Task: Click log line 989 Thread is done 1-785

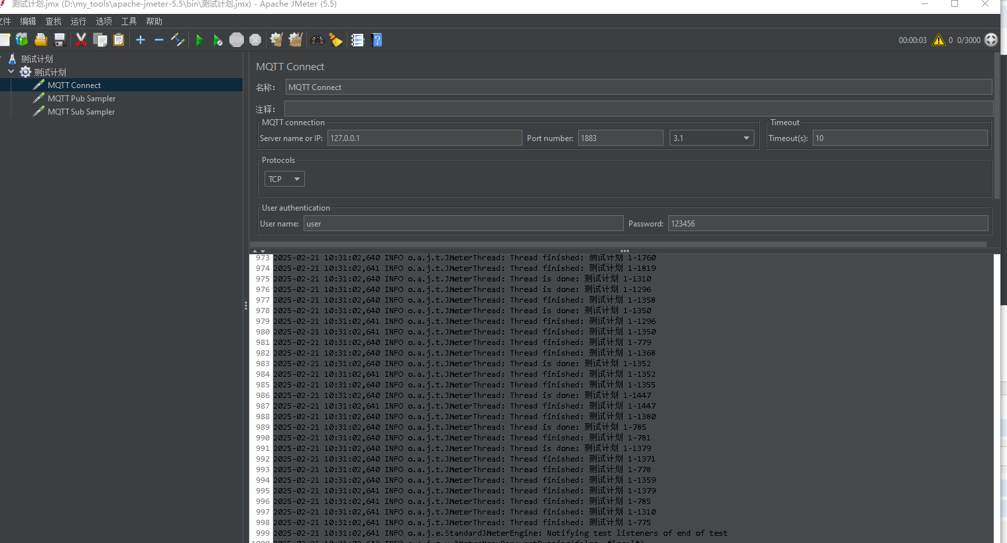Action: point(459,427)
